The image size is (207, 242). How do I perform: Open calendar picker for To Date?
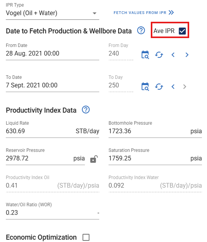(x=145, y=87)
